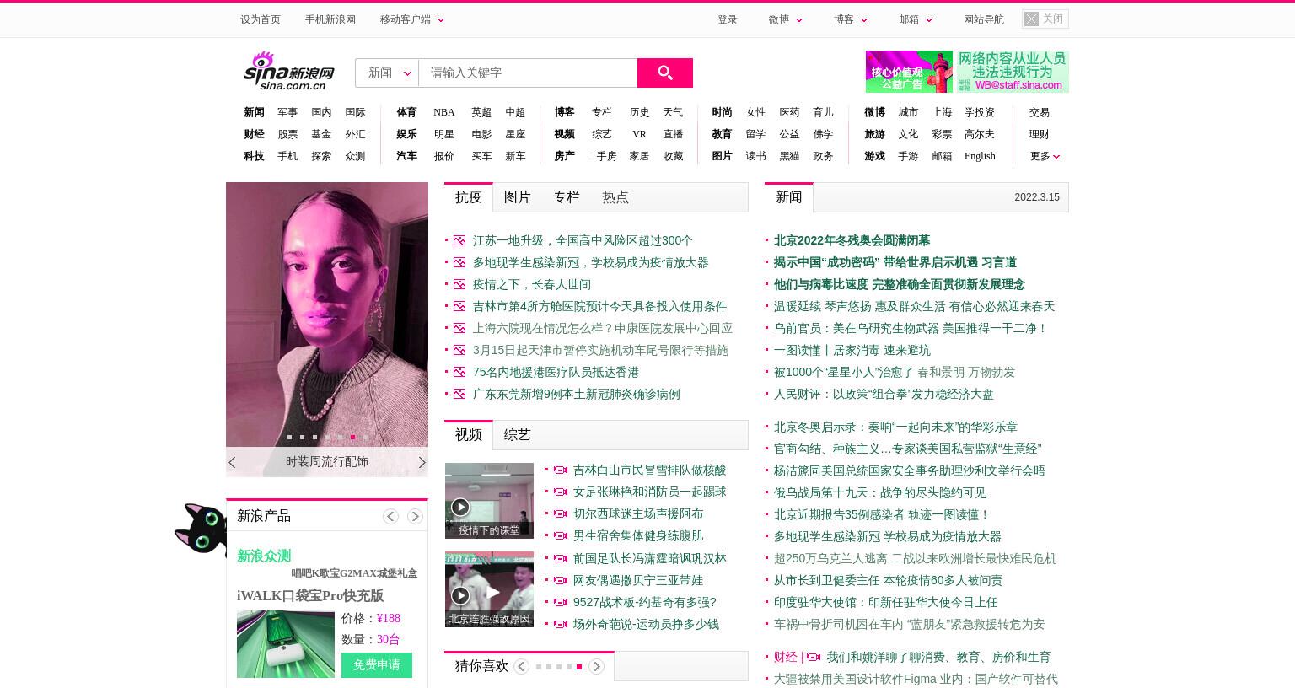
Task: Click the video icon beside 男生宿舍集体健身练腹肌
Action: [x=561, y=535]
